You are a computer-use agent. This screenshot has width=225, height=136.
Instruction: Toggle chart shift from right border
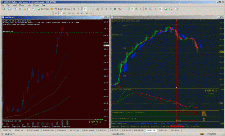click(x=161, y=9)
